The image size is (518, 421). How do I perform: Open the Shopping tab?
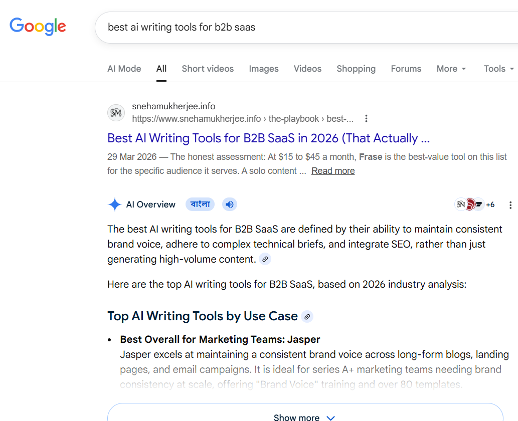click(x=356, y=69)
